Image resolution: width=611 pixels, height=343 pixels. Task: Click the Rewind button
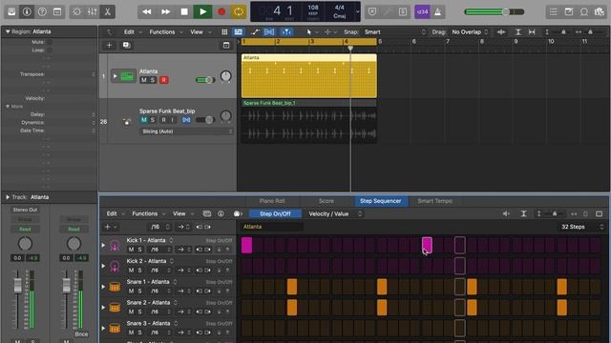pos(147,11)
